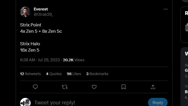Image resolution: width=188 pixels, height=106 pixels.
Task: Open the @Olrak29_ handle link
Action: 43,14
